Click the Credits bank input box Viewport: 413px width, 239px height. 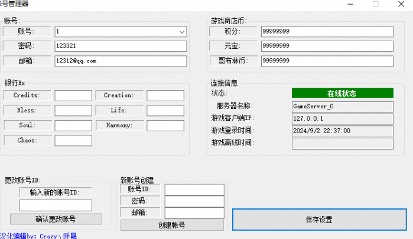[73, 95]
